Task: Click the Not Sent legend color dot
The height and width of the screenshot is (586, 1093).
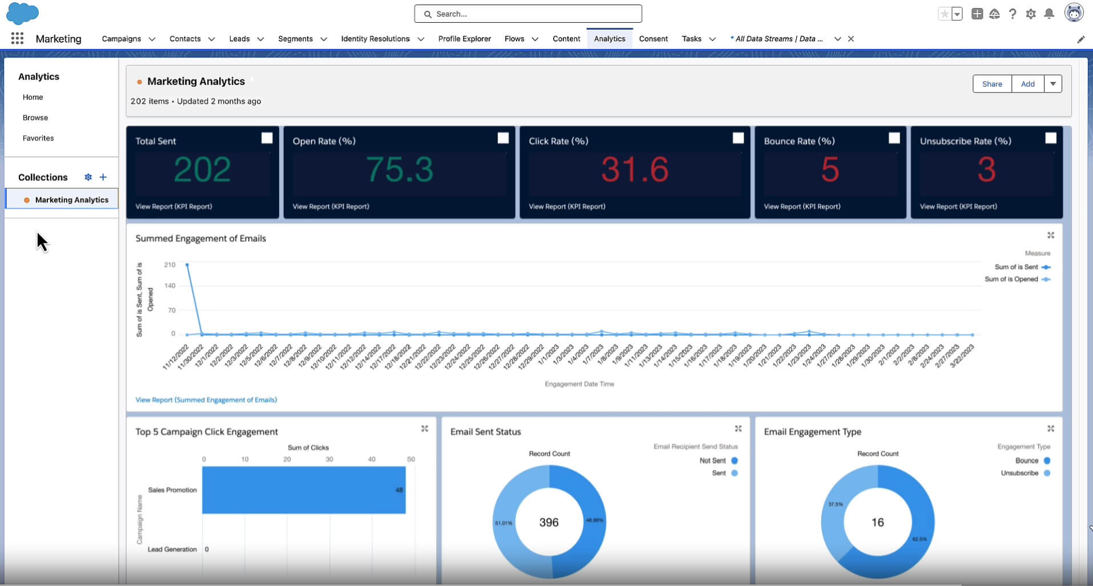Action: (735, 460)
